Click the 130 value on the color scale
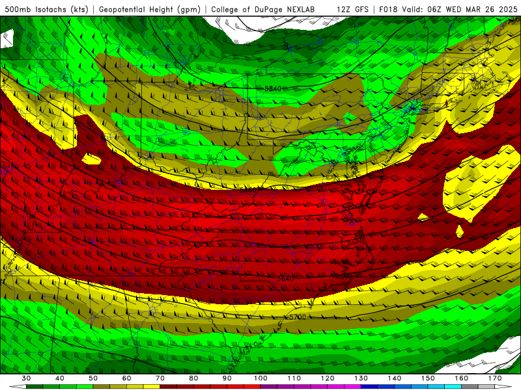The image size is (521, 390). 361,378
